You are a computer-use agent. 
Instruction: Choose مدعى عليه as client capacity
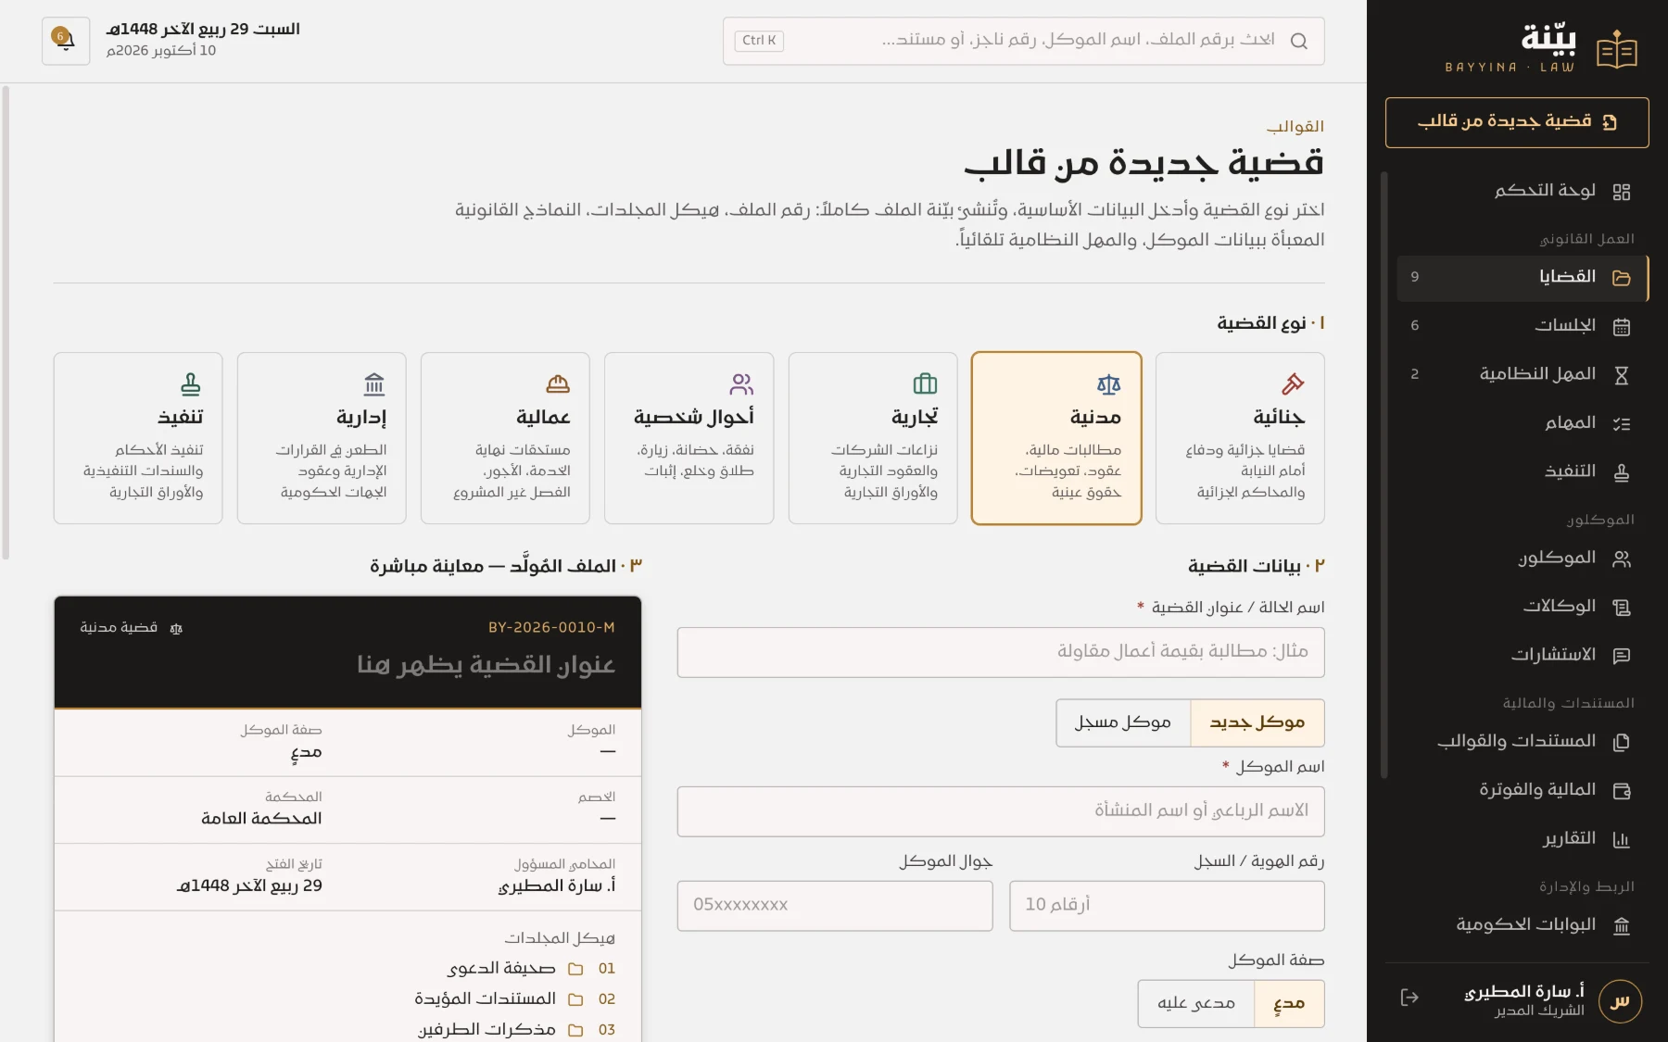point(1196,1004)
